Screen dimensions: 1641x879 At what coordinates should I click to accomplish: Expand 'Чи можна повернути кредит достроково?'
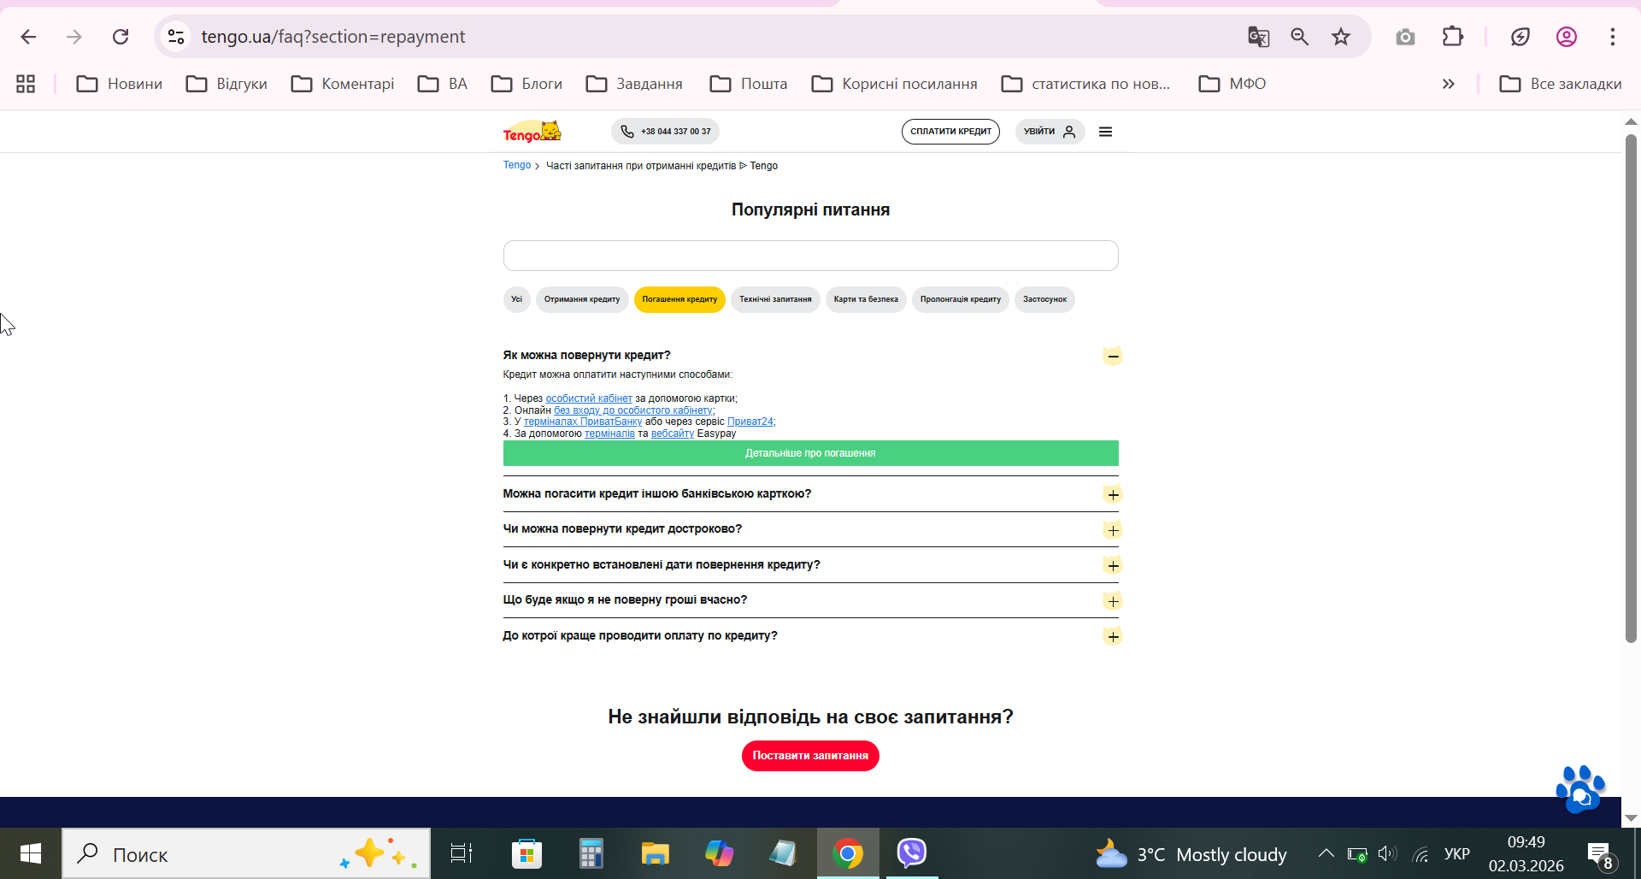1112,530
